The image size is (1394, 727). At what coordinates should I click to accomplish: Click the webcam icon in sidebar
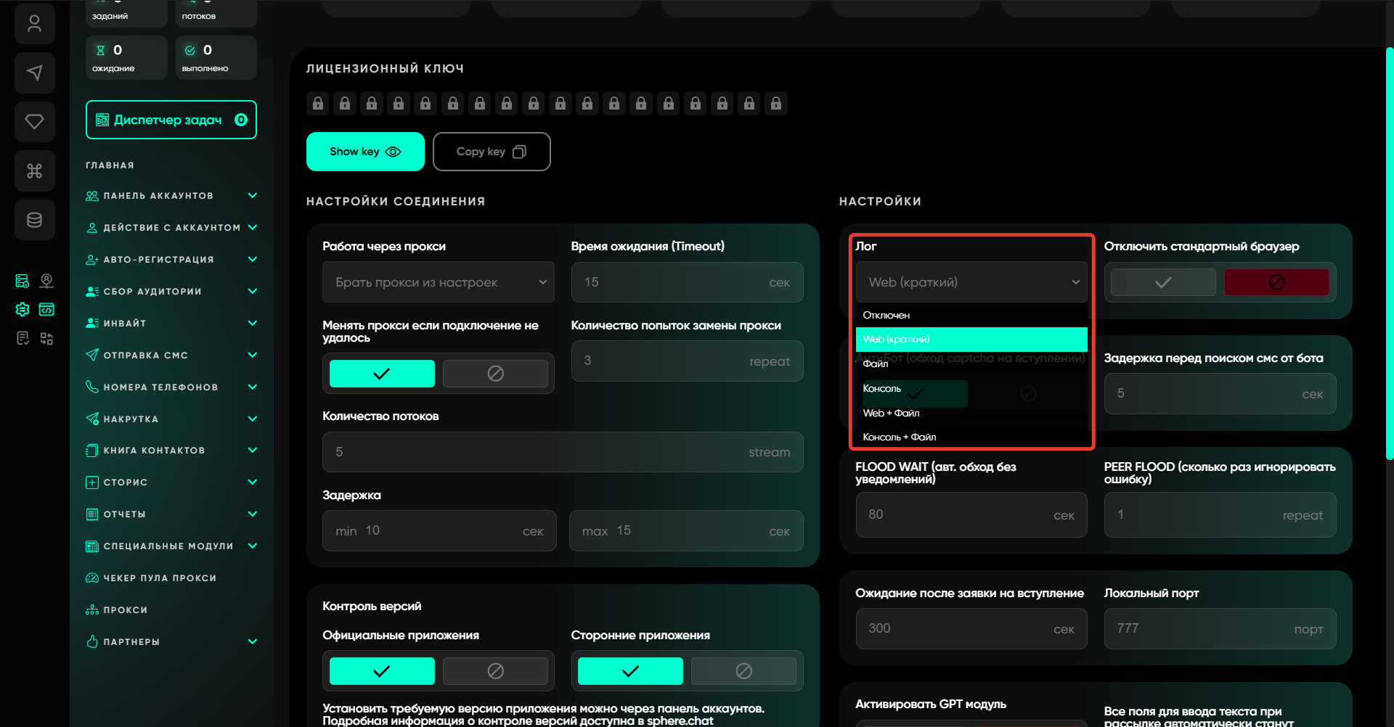tap(46, 281)
